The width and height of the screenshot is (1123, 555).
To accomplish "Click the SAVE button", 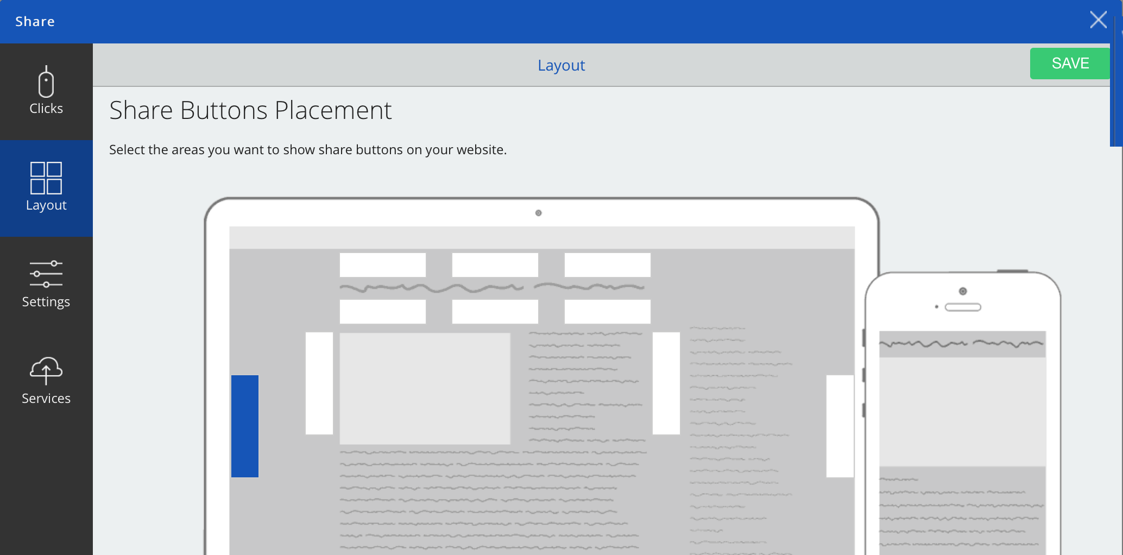I will [1070, 64].
